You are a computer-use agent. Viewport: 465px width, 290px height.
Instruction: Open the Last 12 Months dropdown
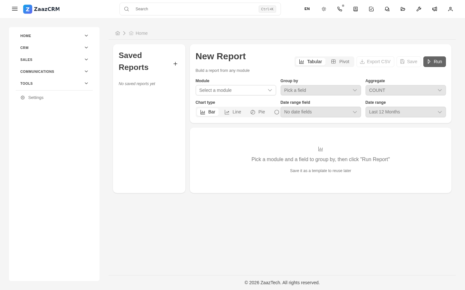406,112
